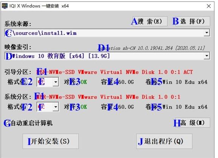Screen dimensions: 218x158
Task: Click system partition disk info ending in 0:1
Action: tap(108, 97)
